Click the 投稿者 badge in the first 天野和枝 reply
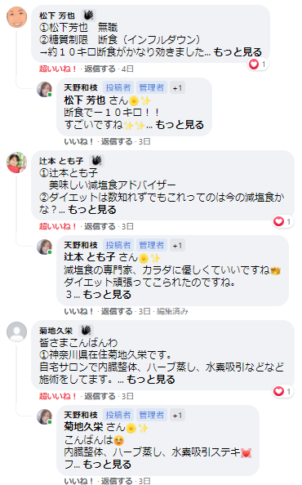 point(118,88)
